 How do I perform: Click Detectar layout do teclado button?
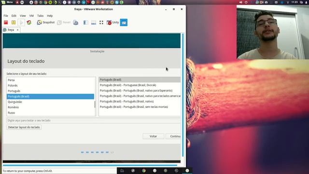tap(24, 127)
